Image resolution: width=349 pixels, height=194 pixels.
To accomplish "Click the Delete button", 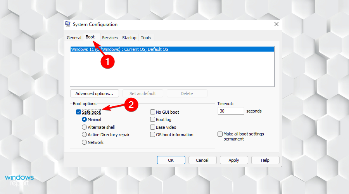I will pos(187,94).
